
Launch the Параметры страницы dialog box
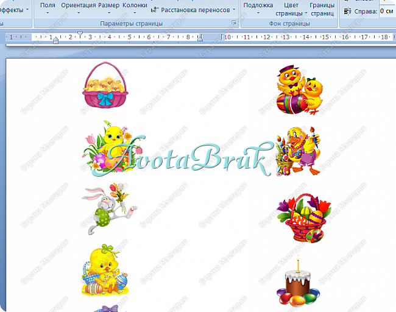click(x=234, y=23)
